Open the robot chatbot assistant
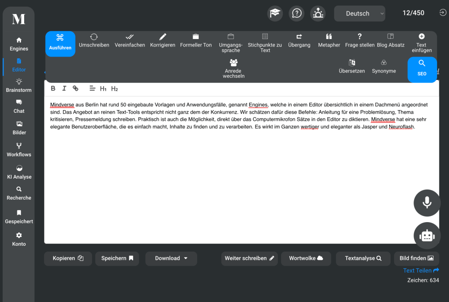Image resolution: width=449 pixels, height=302 pixels. (427, 236)
